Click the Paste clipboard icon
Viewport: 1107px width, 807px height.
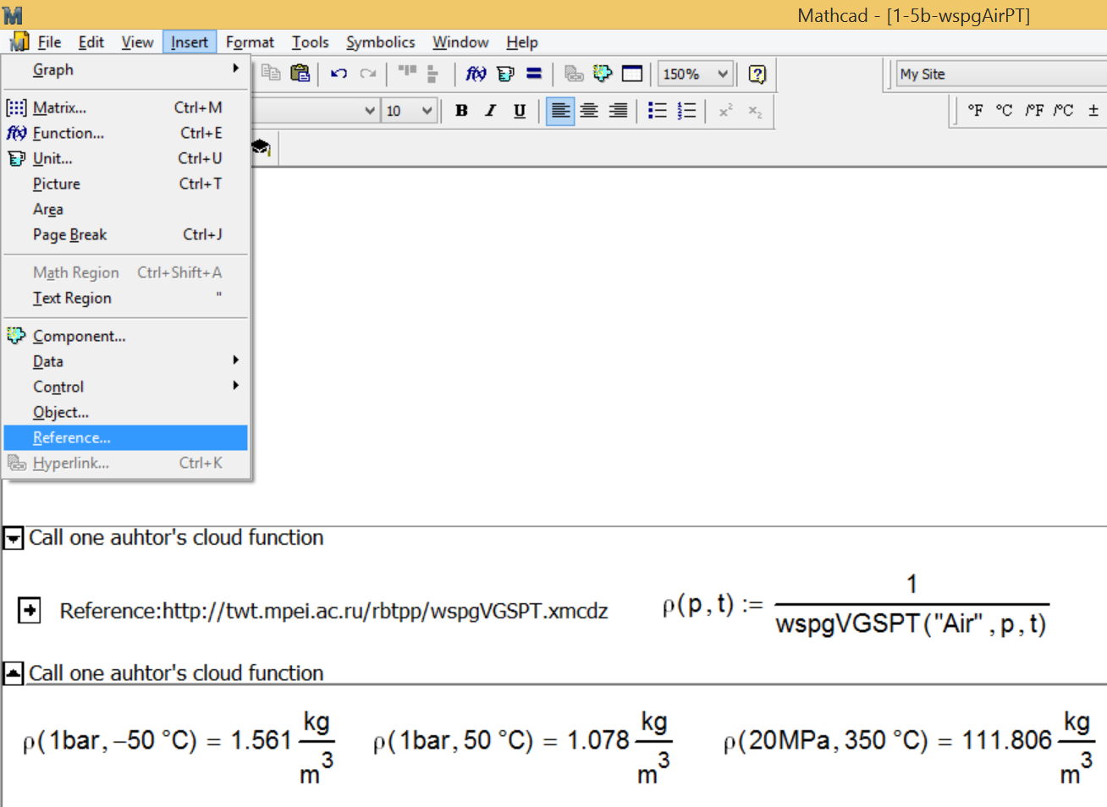coord(300,74)
